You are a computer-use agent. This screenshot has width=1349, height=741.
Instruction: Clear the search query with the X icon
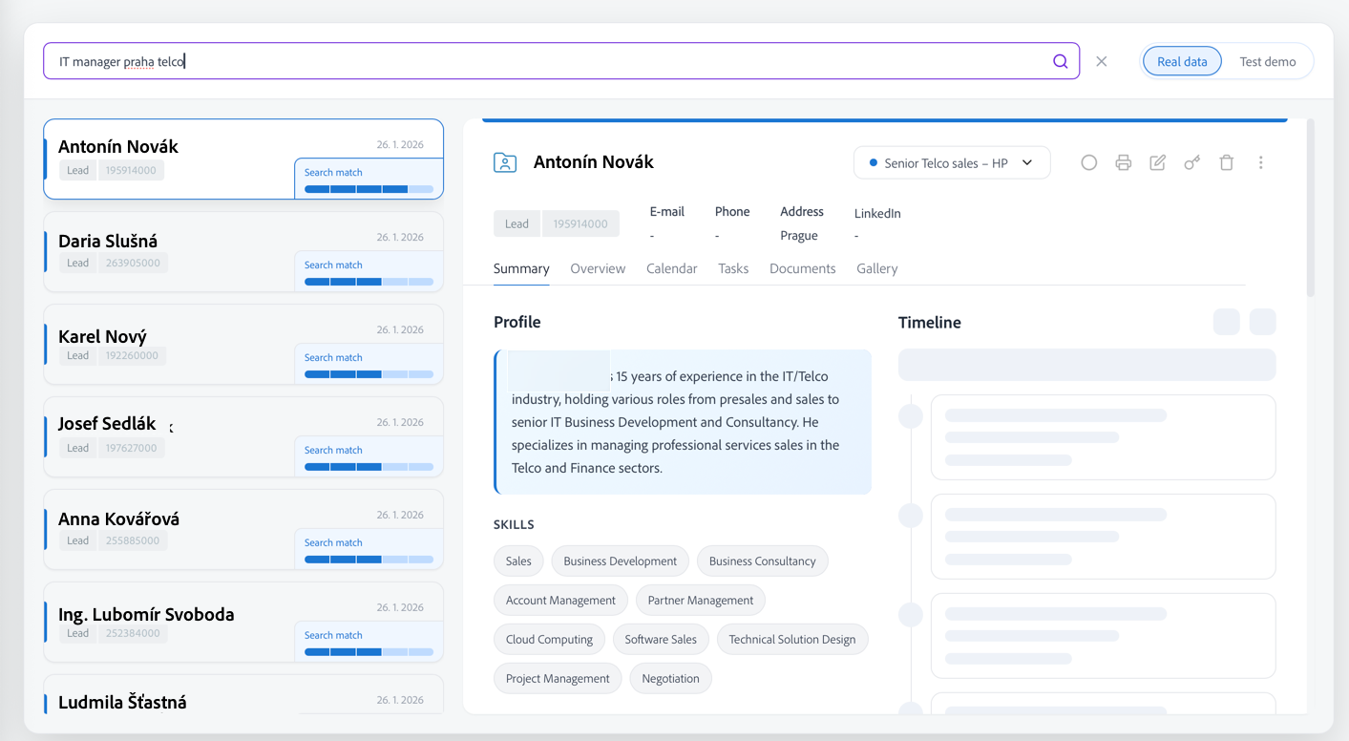point(1102,60)
